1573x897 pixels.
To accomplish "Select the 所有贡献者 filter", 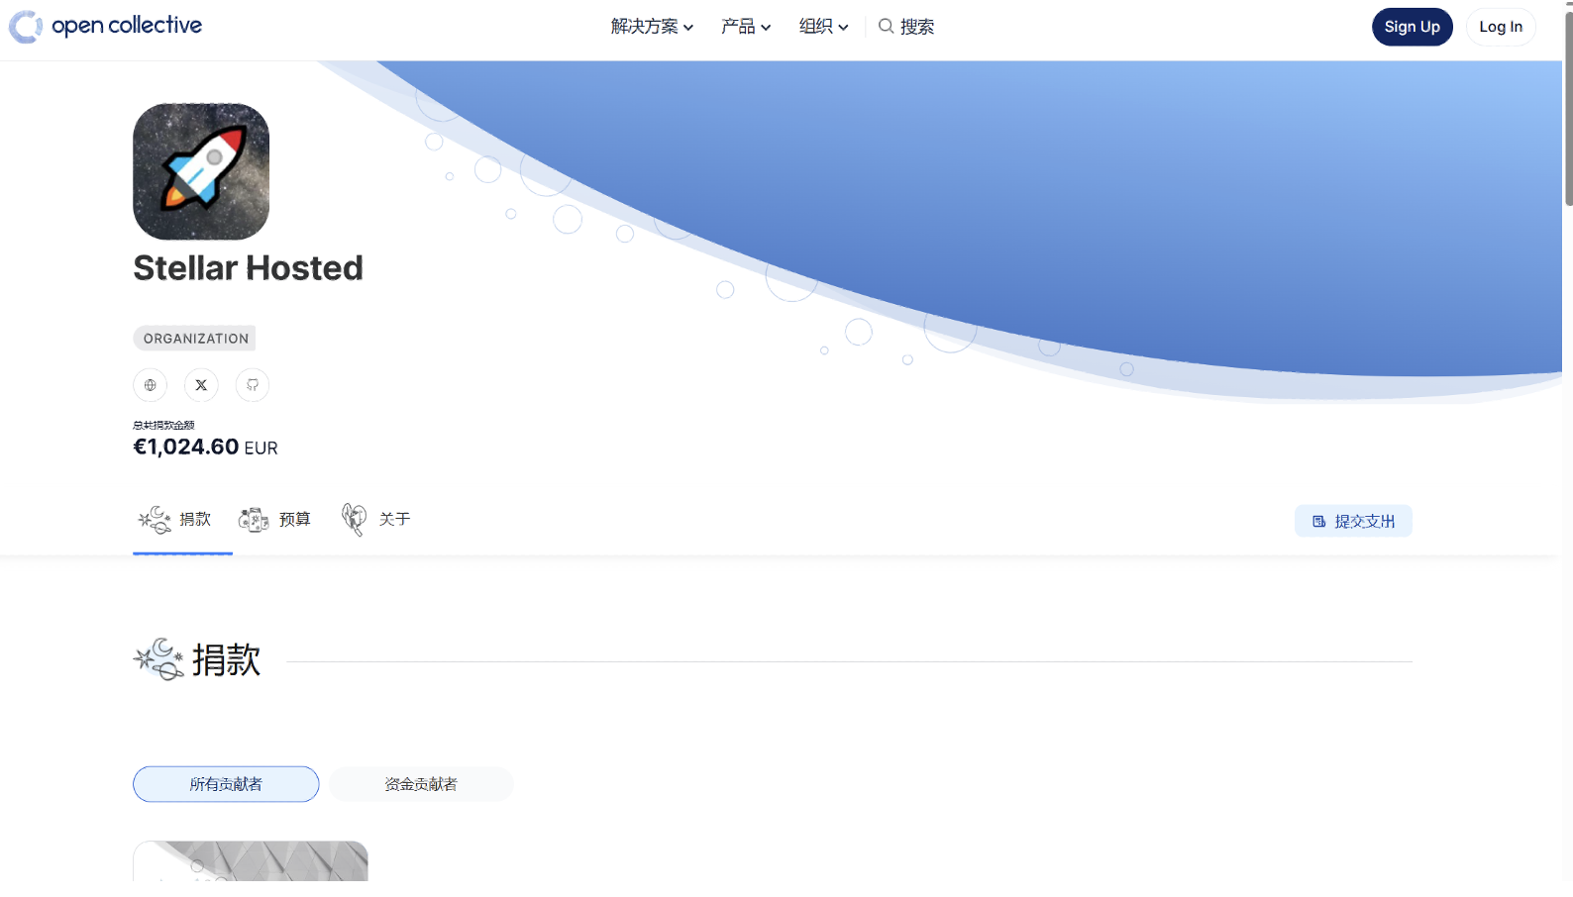I will coord(226,784).
